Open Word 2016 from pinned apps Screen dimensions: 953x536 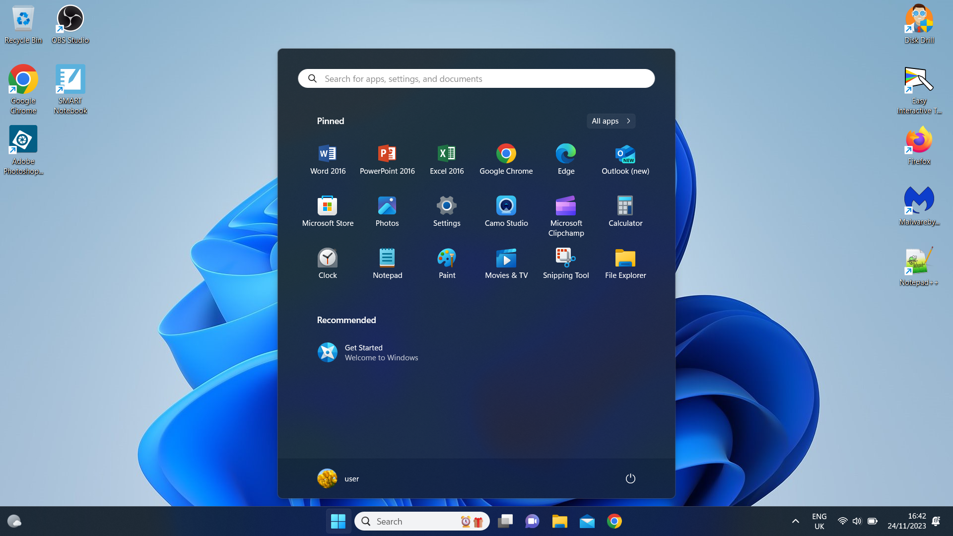(x=328, y=160)
